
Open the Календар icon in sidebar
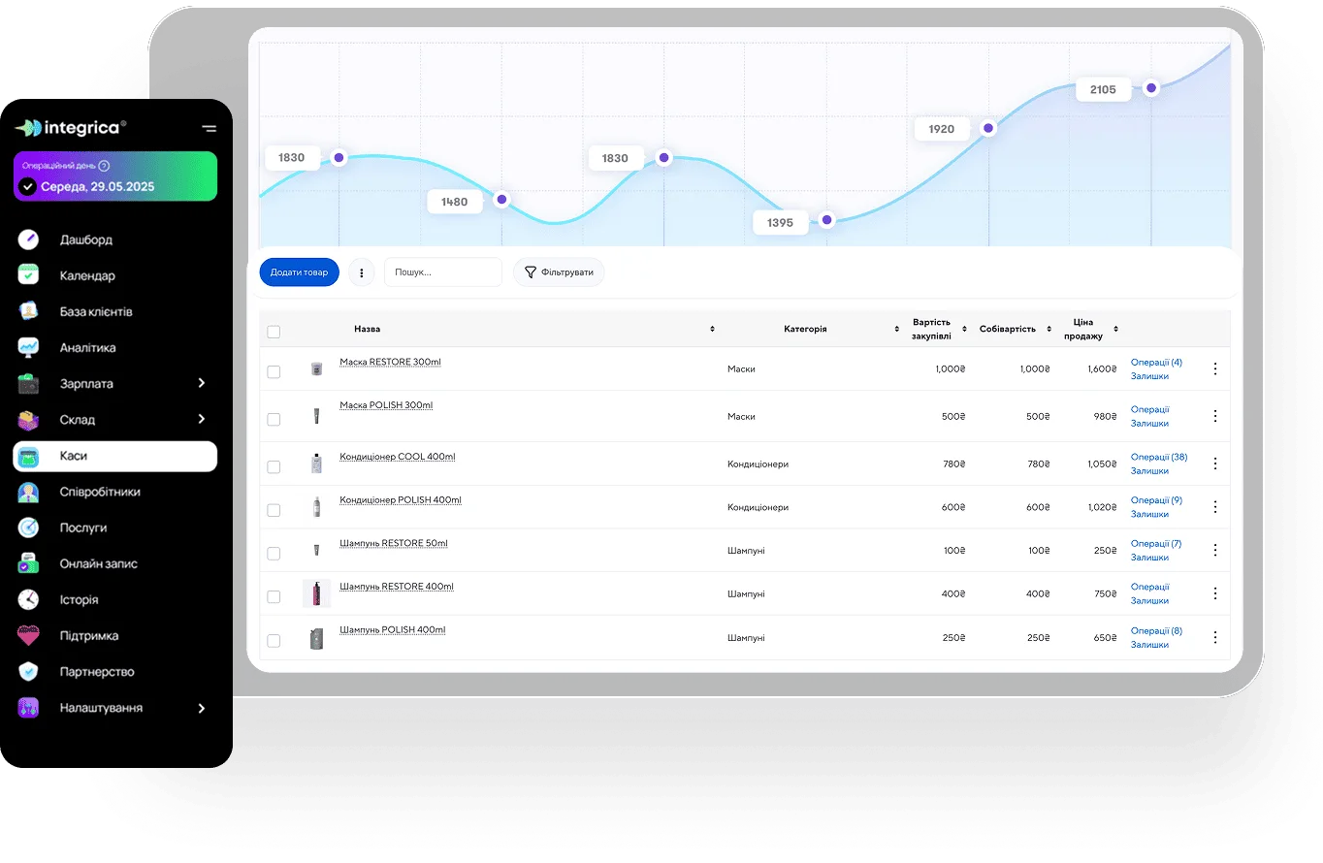28,275
